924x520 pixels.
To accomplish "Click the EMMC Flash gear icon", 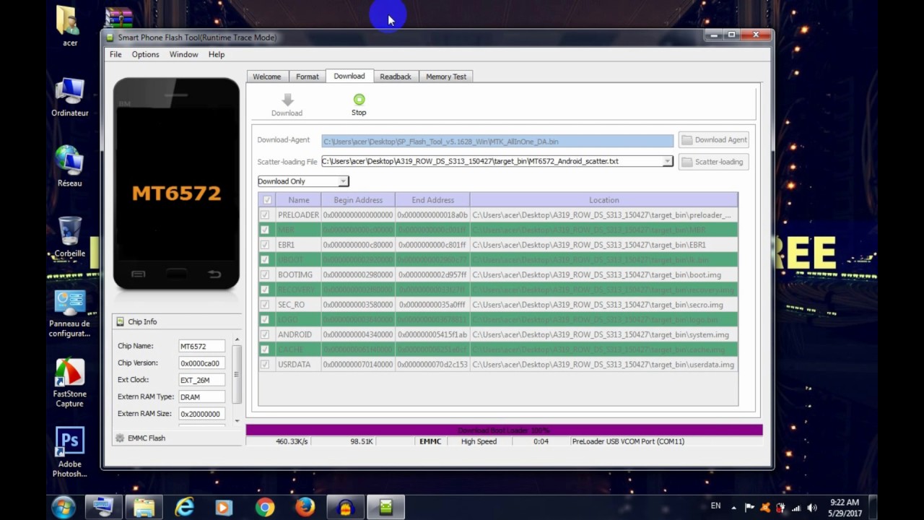I will coord(120,438).
